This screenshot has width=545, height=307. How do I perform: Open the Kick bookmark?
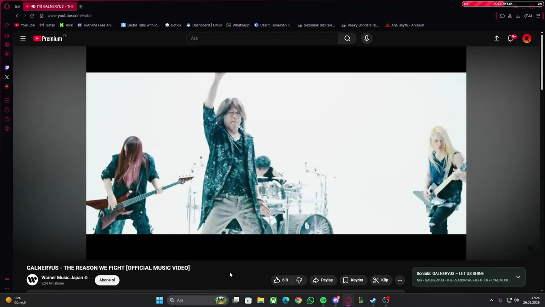tap(66, 25)
